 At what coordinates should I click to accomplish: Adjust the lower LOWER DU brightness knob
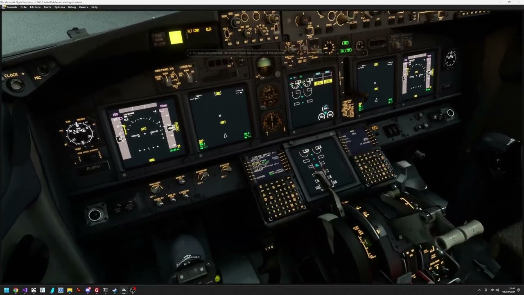[185, 196]
